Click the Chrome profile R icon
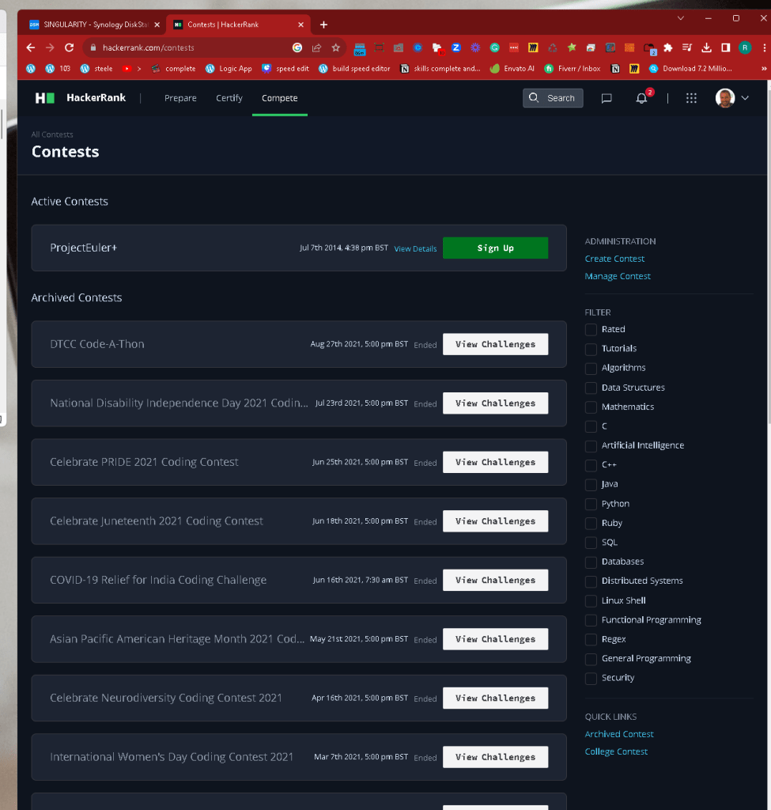 (x=745, y=47)
